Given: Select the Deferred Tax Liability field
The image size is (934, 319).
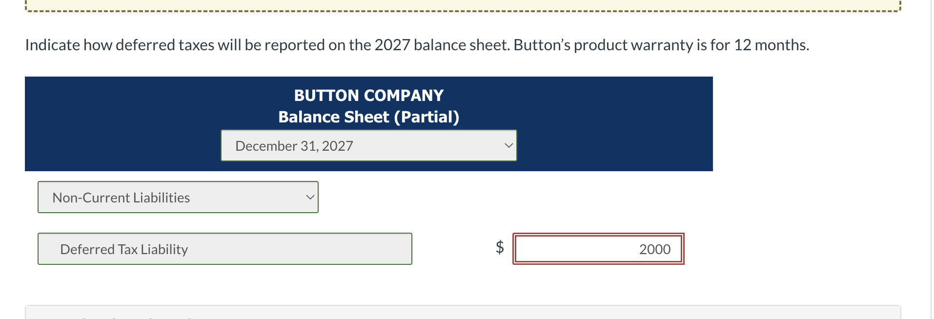Looking at the screenshot, I should point(224,249).
